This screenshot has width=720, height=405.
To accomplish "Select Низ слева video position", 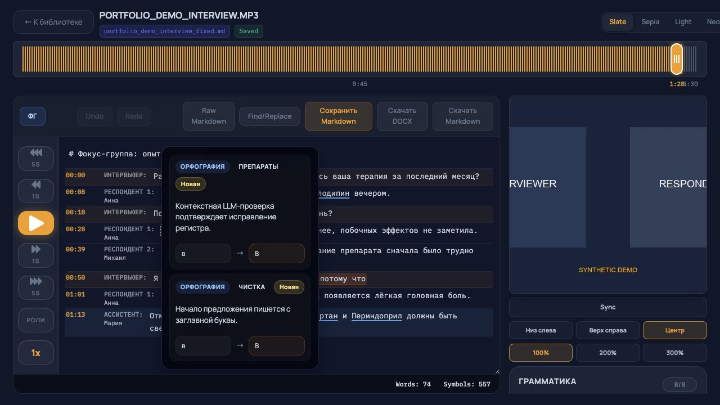I will 541,330.
